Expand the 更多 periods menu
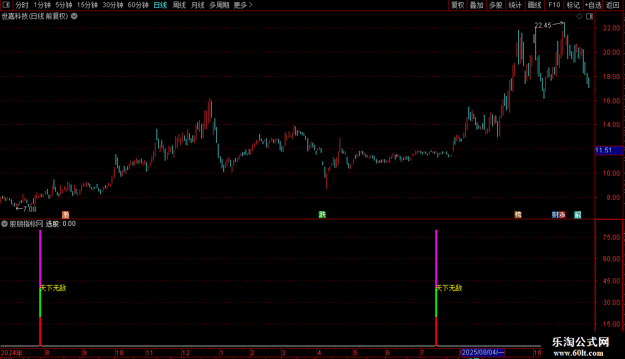625x359 pixels. pyautogui.click(x=243, y=5)
